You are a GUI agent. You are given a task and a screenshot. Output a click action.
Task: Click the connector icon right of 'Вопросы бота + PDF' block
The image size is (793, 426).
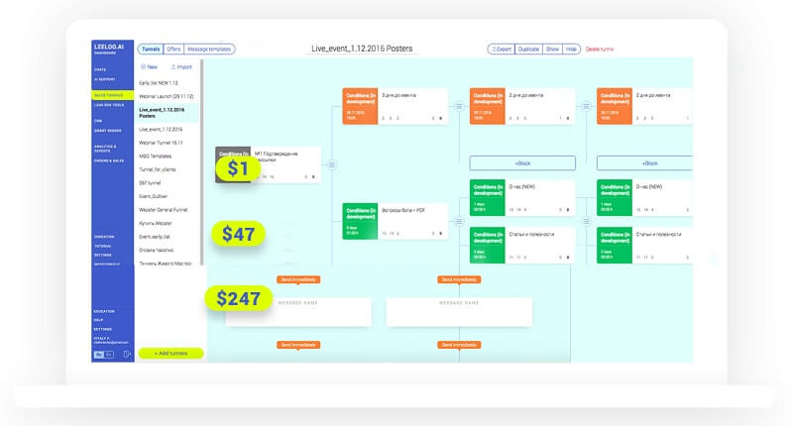[x=460, y=219]
